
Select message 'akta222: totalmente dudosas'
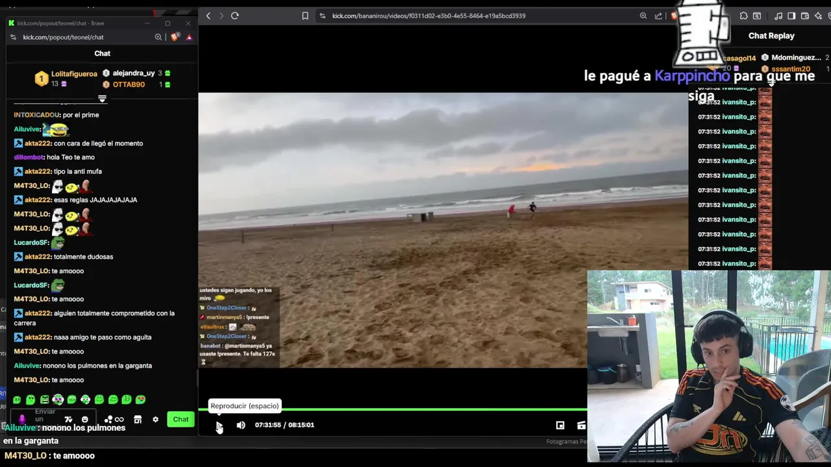pyautogui.click(x=64, y=257)
